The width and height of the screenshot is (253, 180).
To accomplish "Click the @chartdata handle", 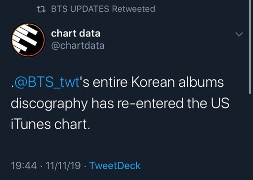I will (x=78, y=45).
